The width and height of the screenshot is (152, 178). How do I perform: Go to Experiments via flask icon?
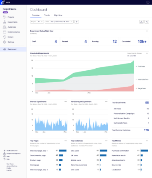[x=5, y=22]
